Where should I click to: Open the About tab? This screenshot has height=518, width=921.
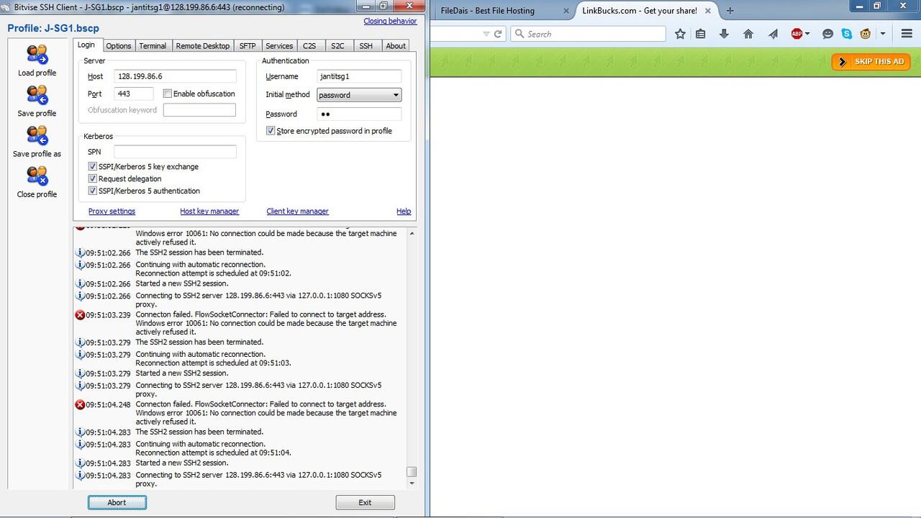coord(396,45)
